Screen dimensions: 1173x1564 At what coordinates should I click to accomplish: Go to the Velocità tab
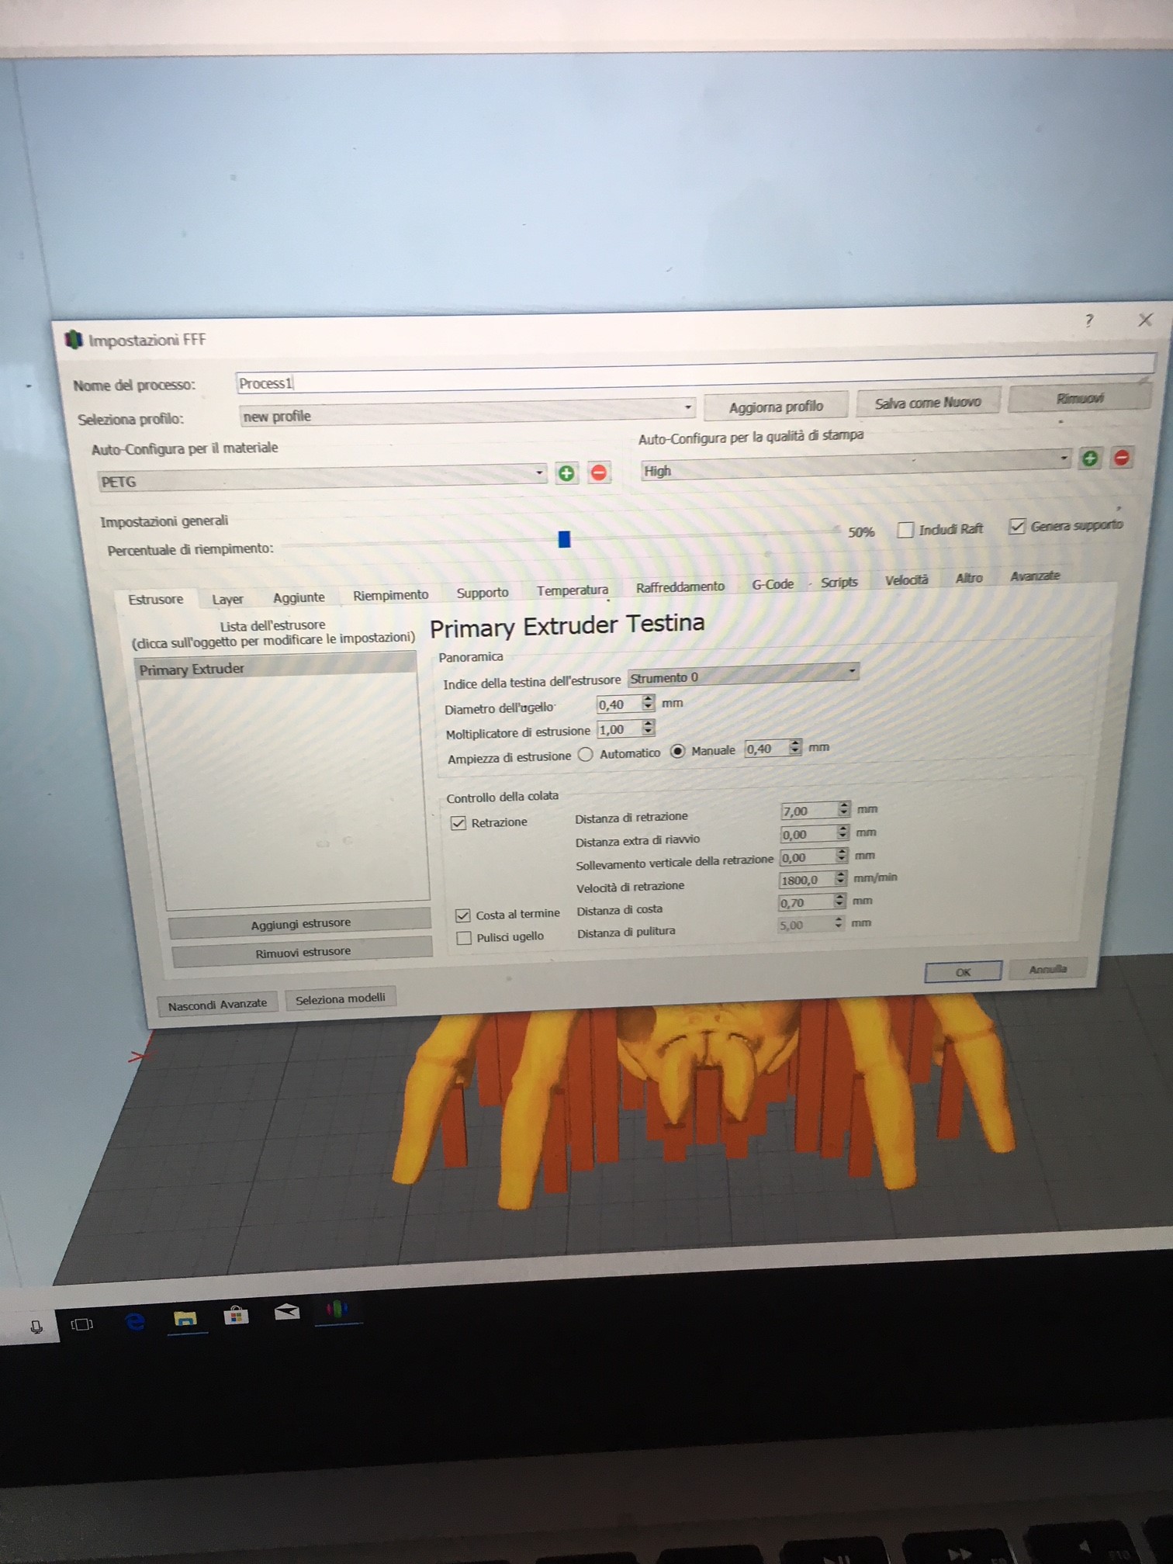(906, 580)
